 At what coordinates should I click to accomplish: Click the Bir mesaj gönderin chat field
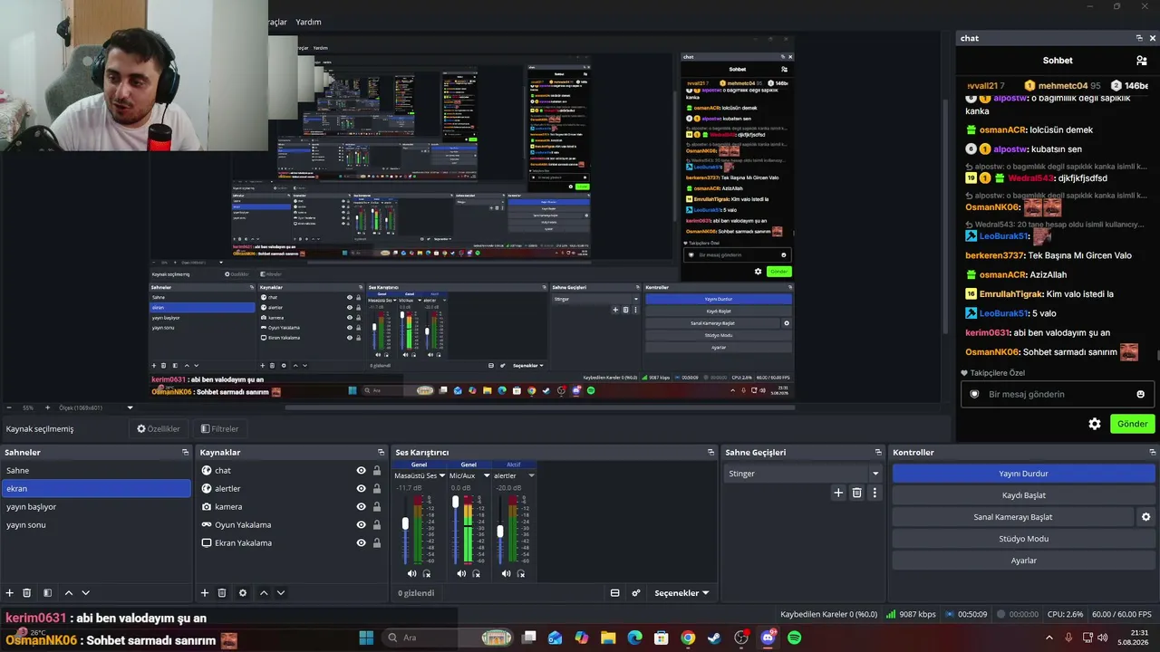point(1057,394)
